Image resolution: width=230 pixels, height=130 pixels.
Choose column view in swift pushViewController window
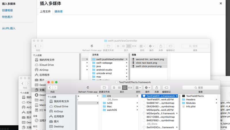coord(129,46)
